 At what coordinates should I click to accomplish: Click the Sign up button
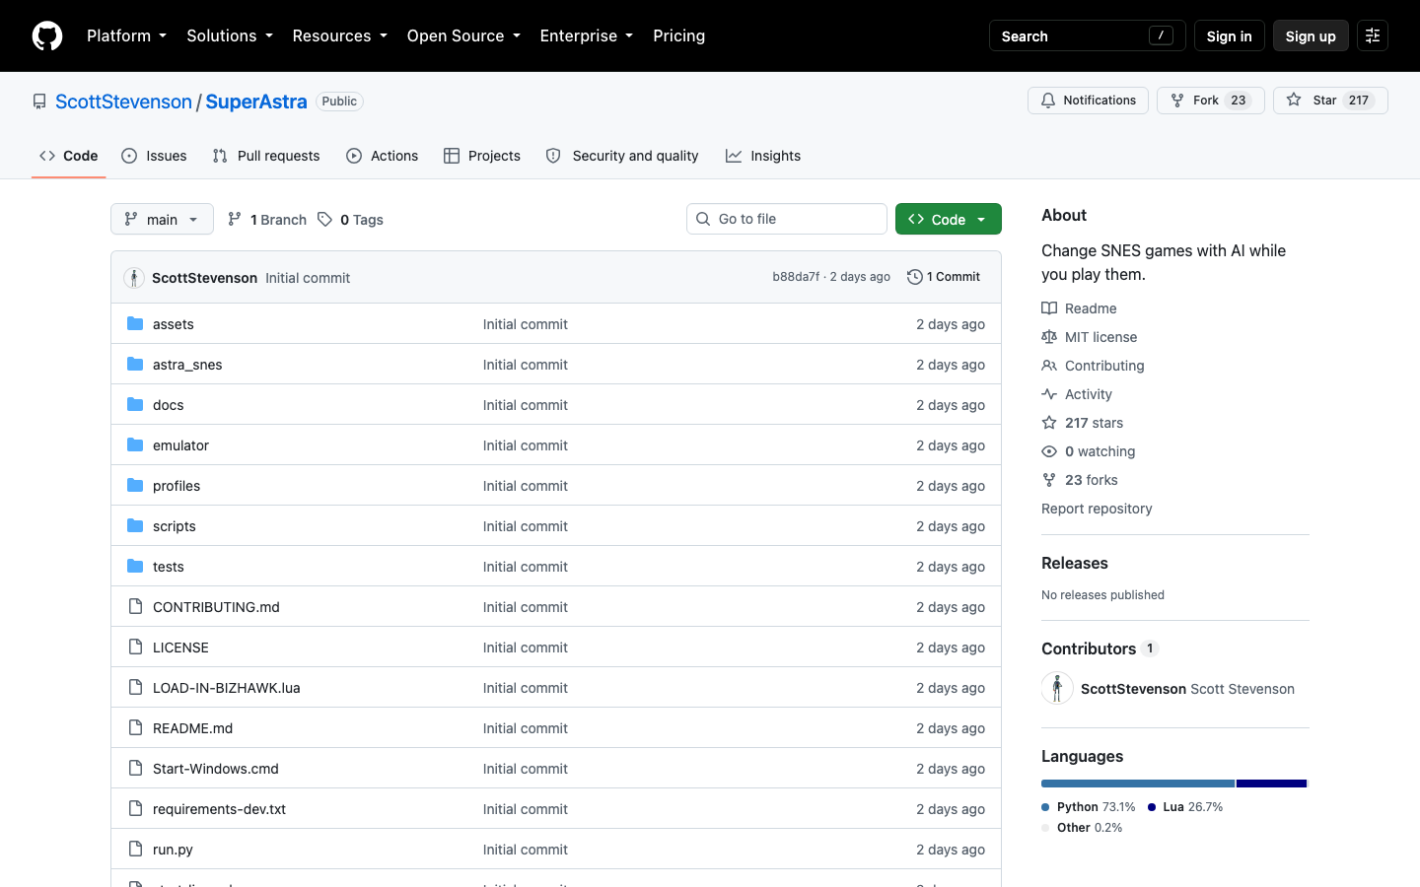tap(1311, 35)
